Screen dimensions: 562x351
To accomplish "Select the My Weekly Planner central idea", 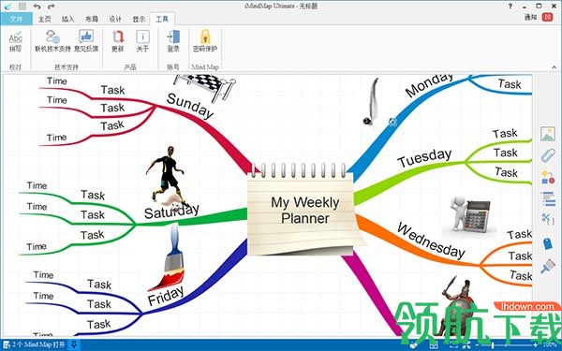I will point(305,211).
